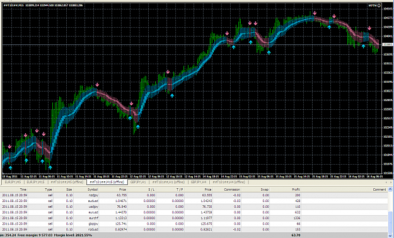
Task: Click the Free margin 9 577.03 status text
Action: [x=35, y=235]
